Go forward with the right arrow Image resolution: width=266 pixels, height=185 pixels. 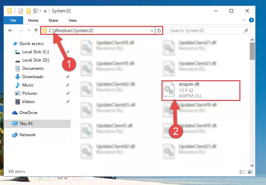(21, 30)
